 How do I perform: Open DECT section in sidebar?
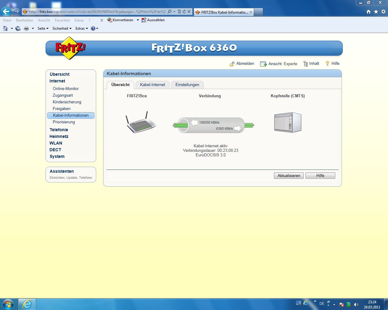[55, 150]
